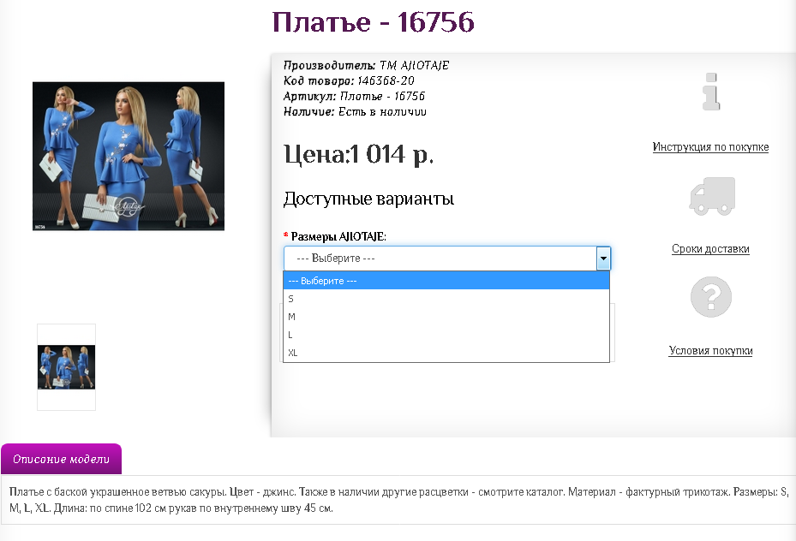Viewport: 796px width, 541px height.
Task: Click the Производитель: TM AJIOTAJE line
Action: coord(366,65)
